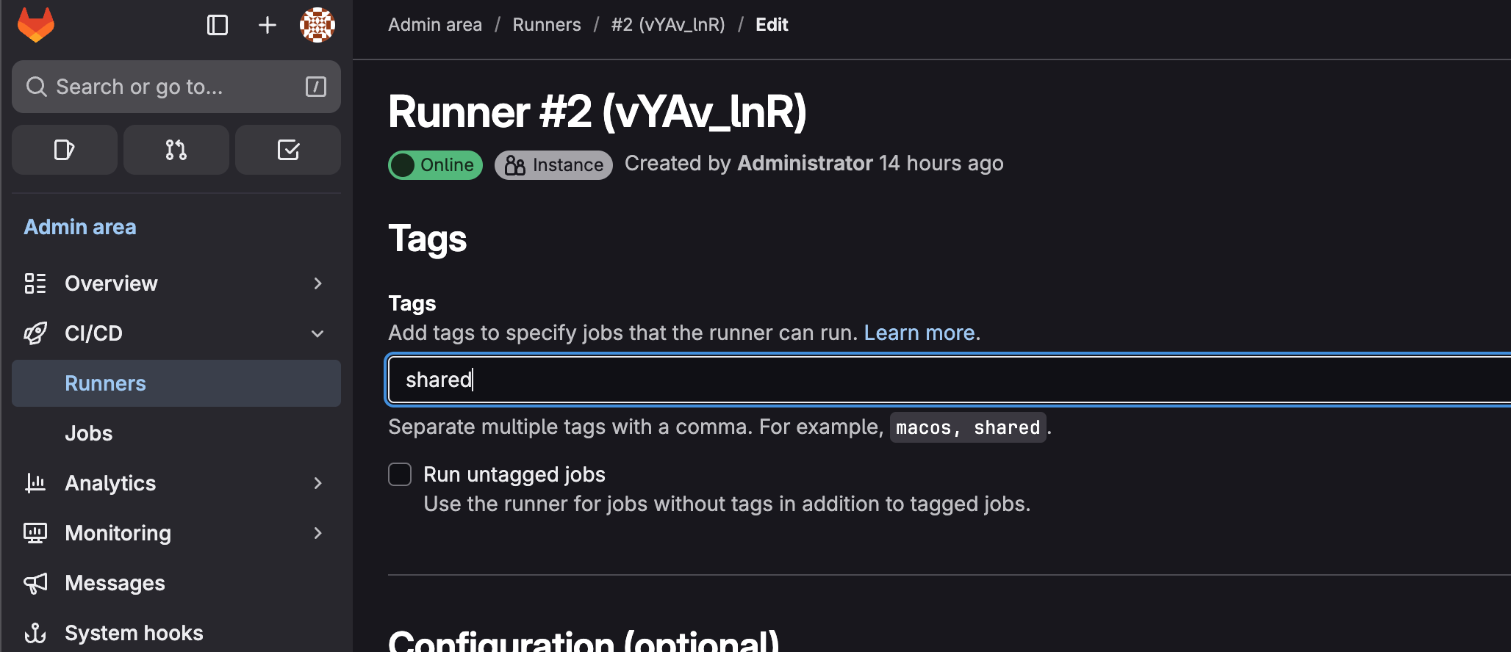
Task: Expand the Analytics section chevron
Action: point(317,483)
